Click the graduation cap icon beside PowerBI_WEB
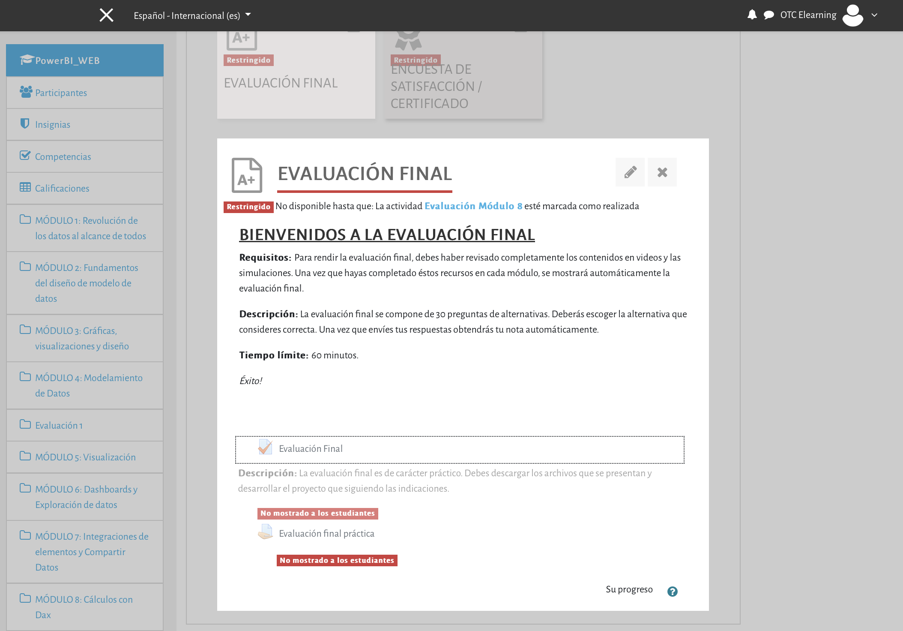The width and height of the screenshot is (903, 631). click(27, 60)
